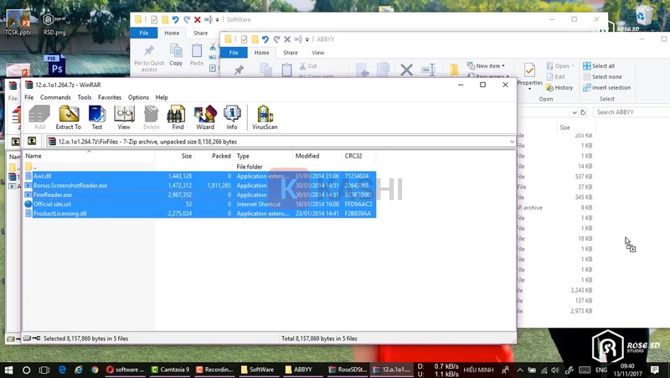Open the Find tool with binoculars icon

point(178,117)
